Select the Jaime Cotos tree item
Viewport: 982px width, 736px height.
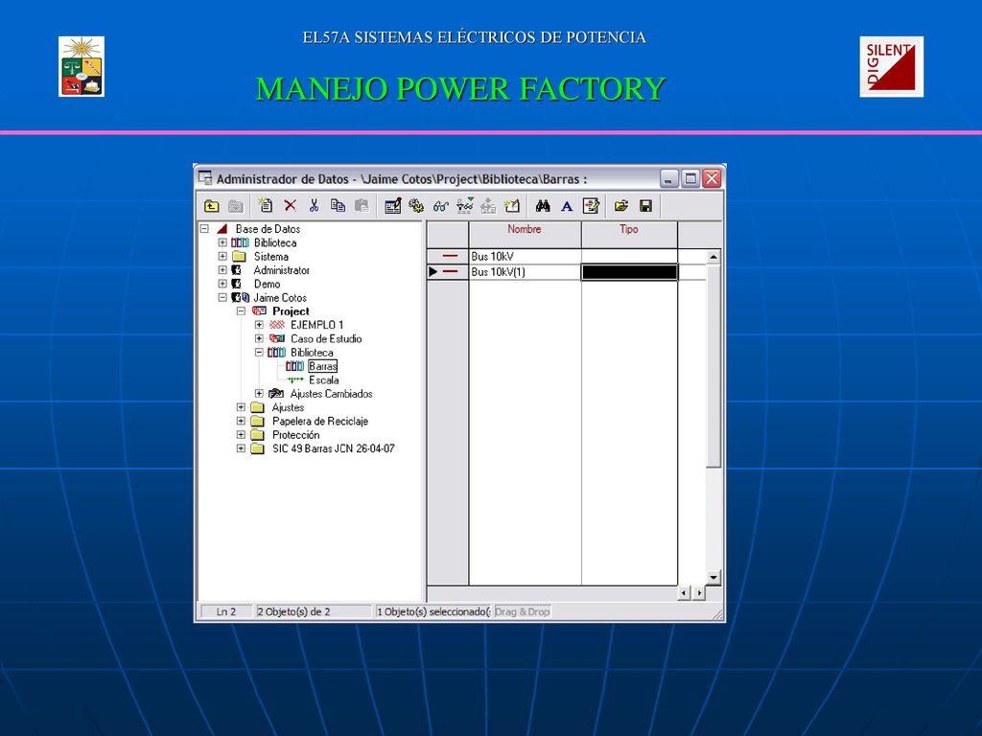pyautogui.click(x=280, y=298)
